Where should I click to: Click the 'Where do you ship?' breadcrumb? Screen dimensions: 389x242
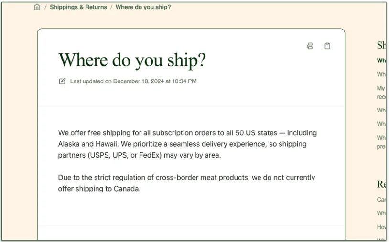coord(143,7)
